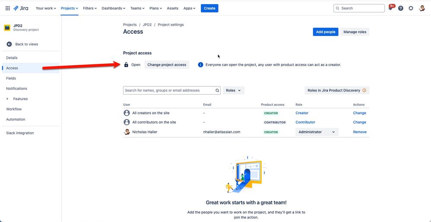Click the back arrow icon beside Back to views
Screen dimensions: 431x222
[x=10, y=44]
